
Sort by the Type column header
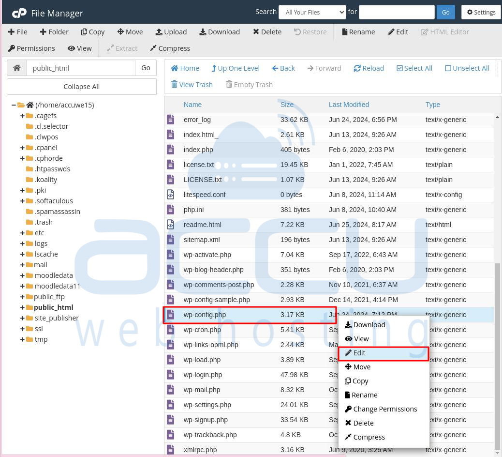[432, 105]
